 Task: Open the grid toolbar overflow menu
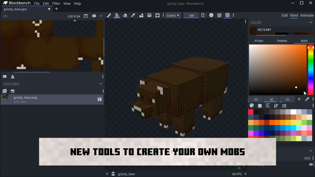click(233, 15)
